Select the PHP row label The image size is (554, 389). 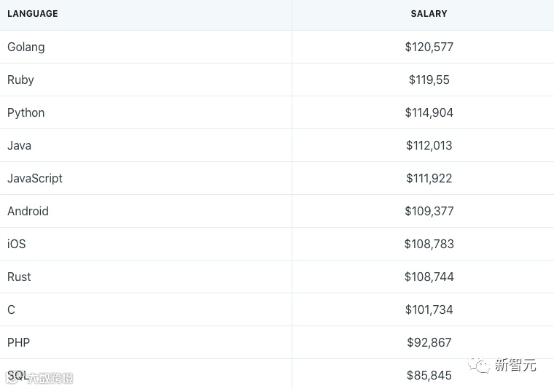pyautogui.click(x=18, y=342)
